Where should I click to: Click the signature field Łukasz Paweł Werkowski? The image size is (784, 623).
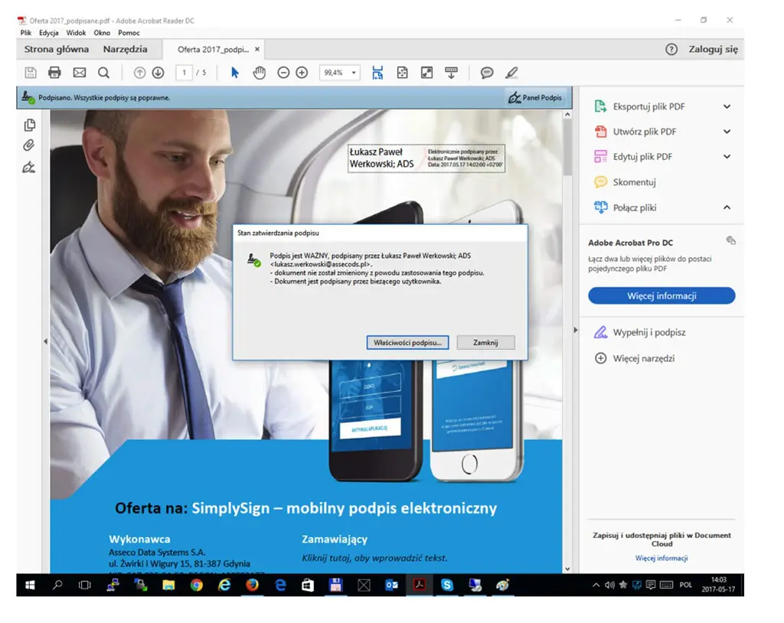point(426,158)
